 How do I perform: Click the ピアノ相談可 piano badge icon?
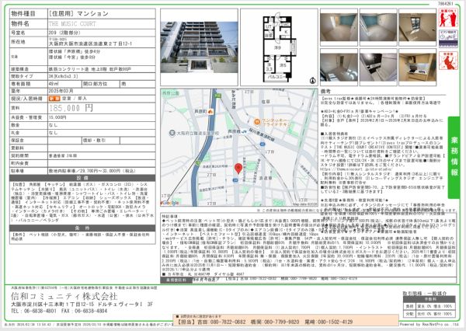(448, 38)
